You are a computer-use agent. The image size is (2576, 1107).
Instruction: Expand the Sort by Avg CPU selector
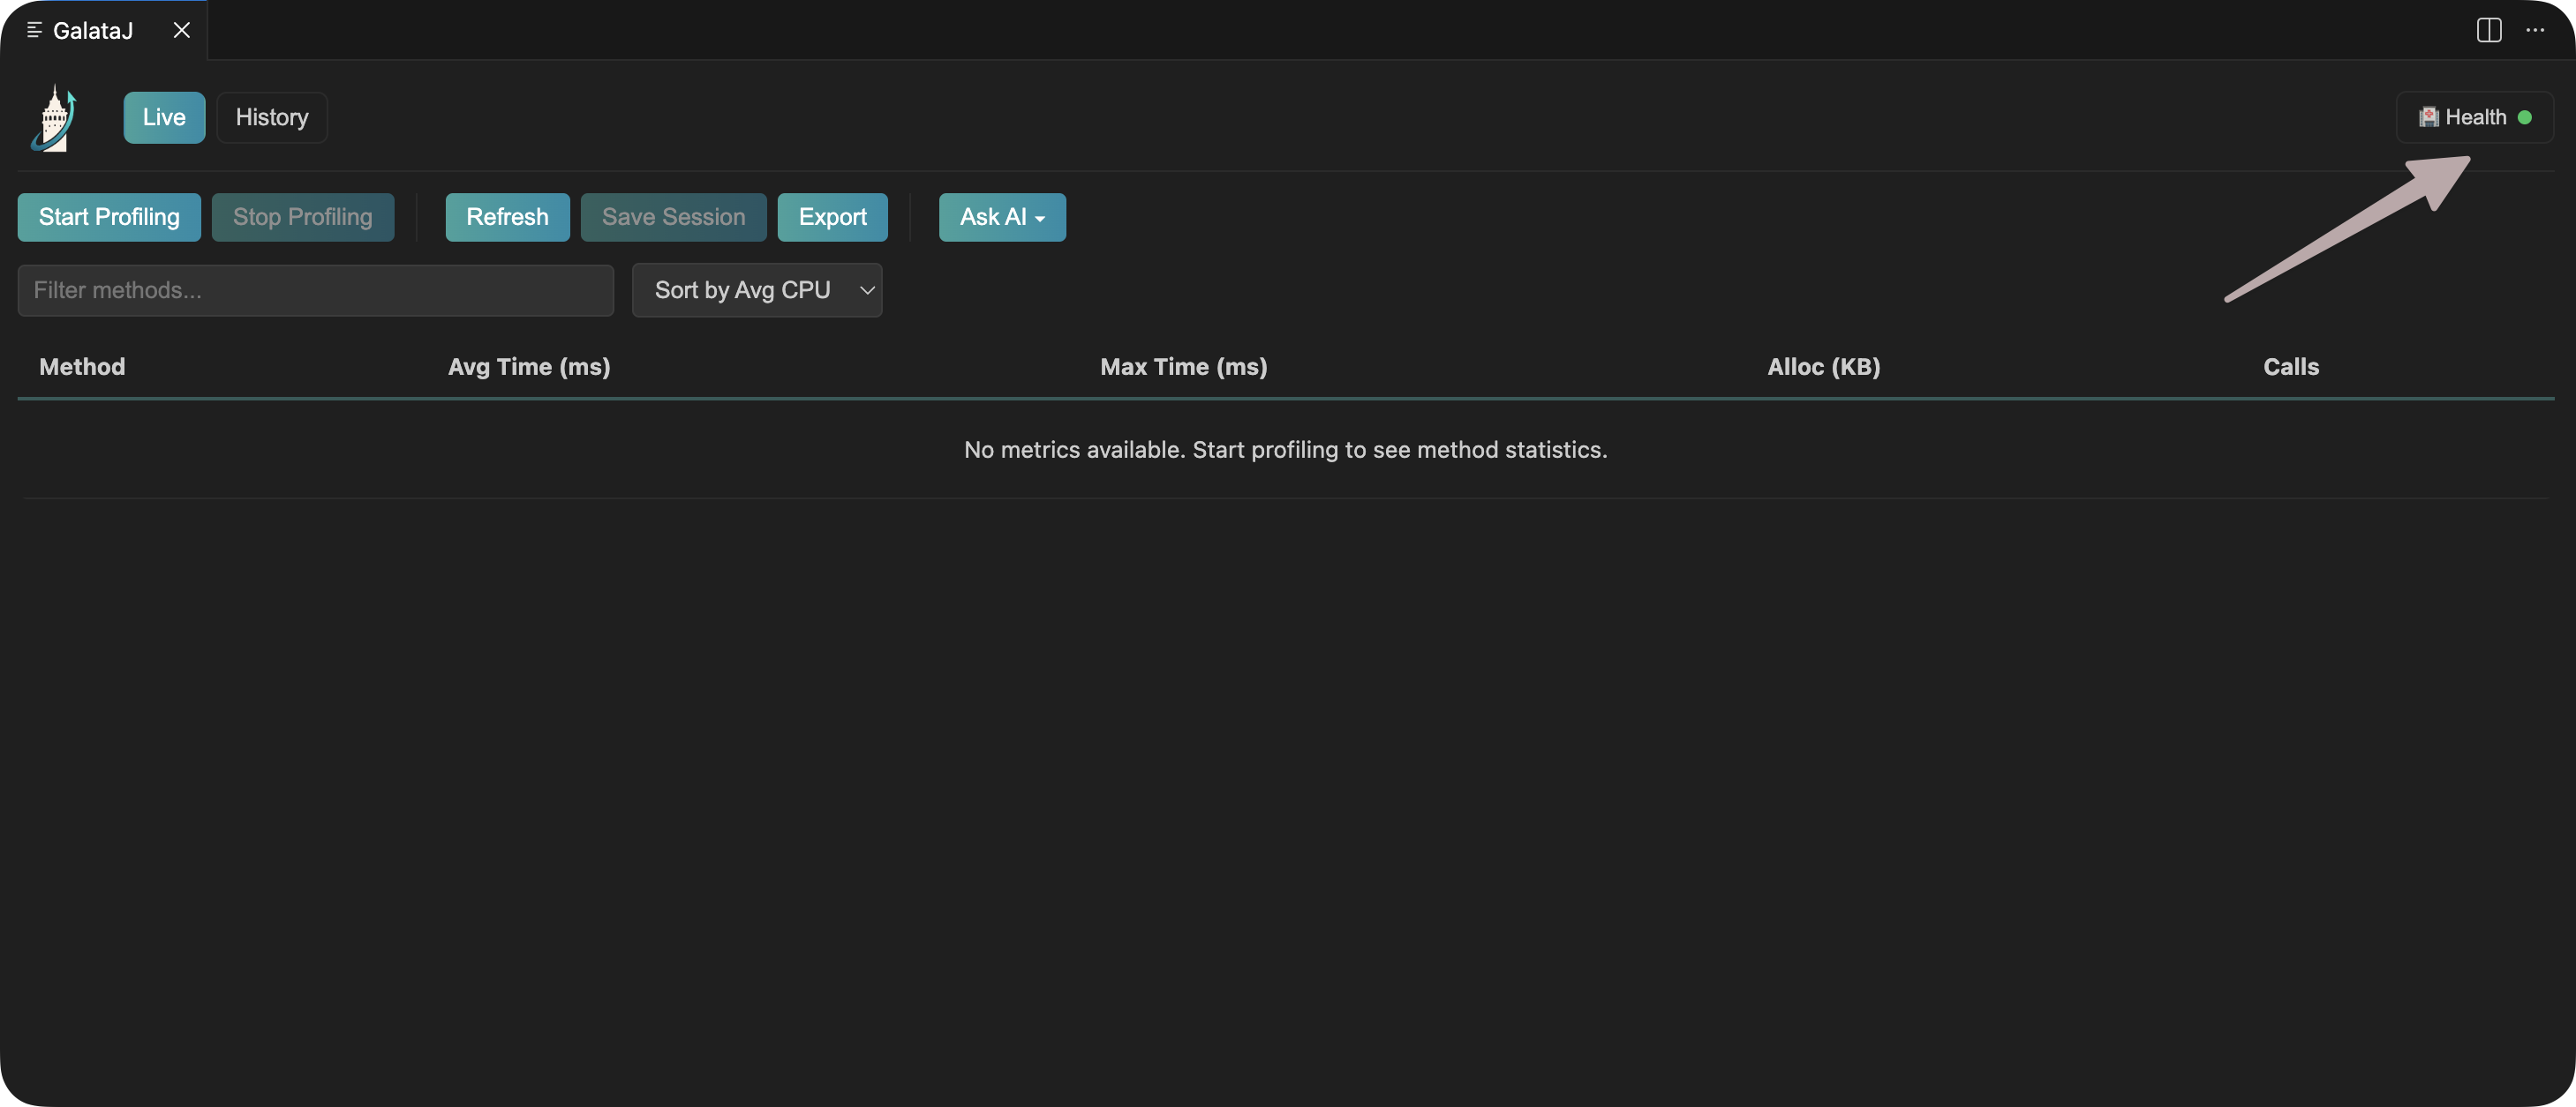[x=756, y=289]
